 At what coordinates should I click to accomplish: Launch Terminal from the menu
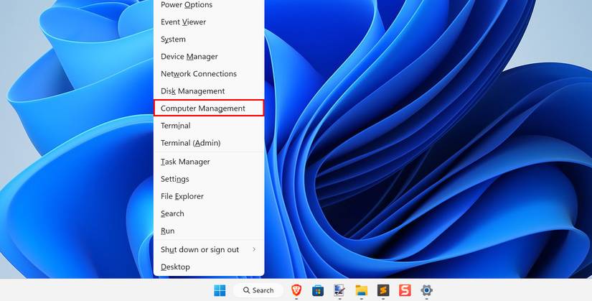(x=209, y=126)
